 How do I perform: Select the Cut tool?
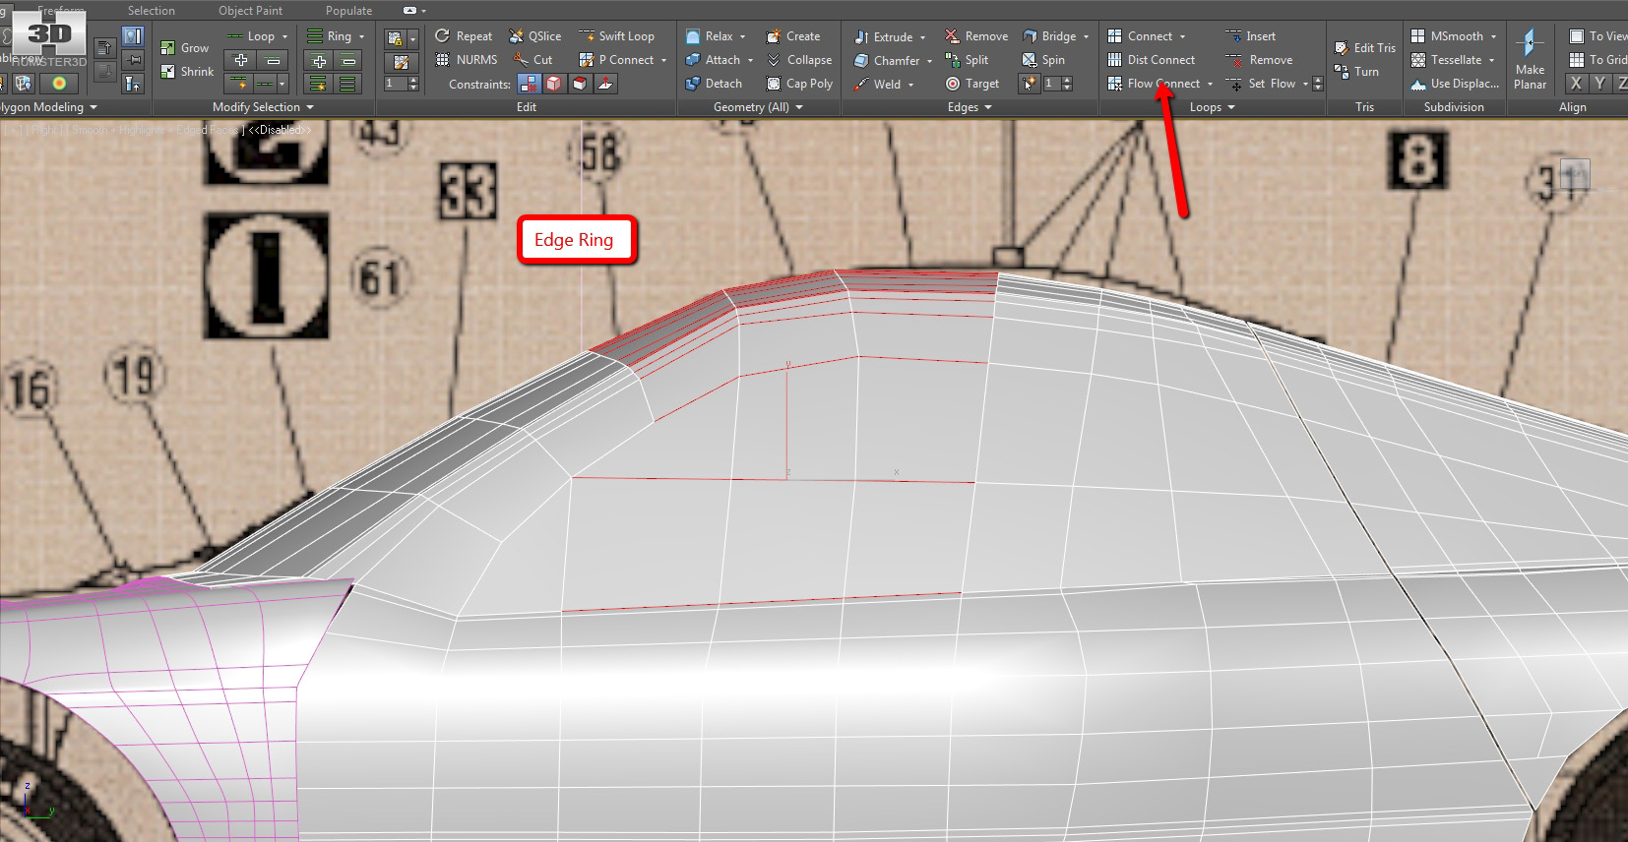click(532, 60)
